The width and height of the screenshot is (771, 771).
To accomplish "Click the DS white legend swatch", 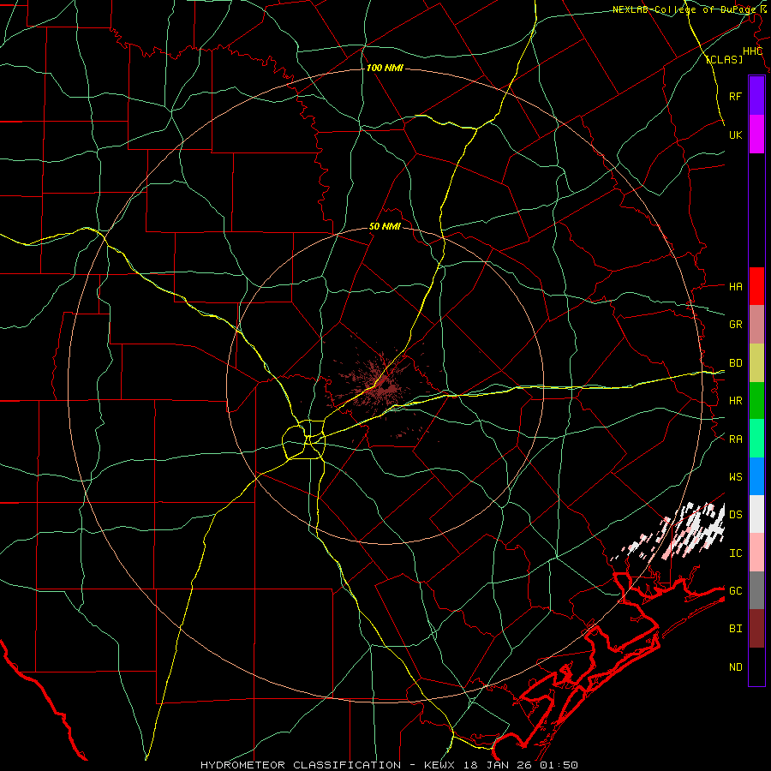I will [756, 514].
